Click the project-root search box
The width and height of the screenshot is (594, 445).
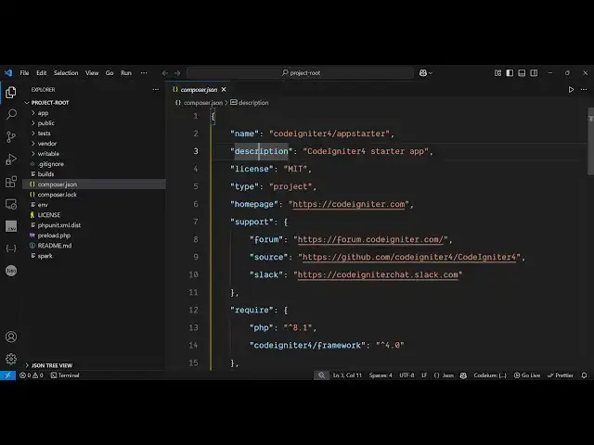300,72
